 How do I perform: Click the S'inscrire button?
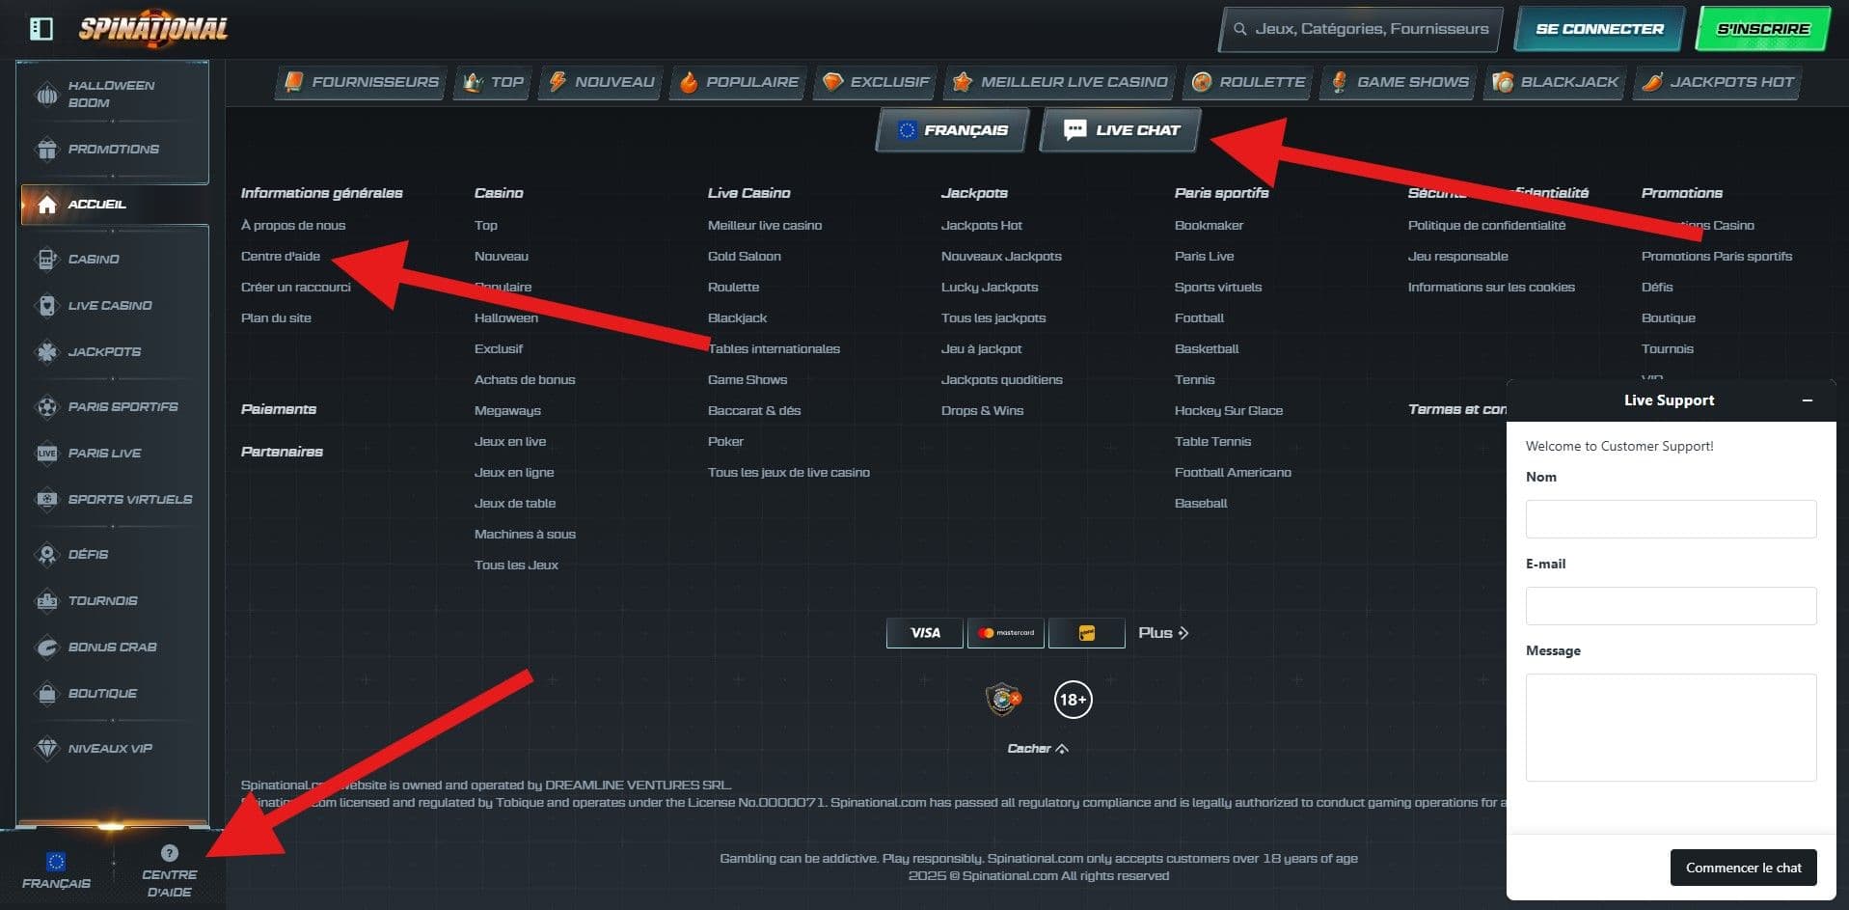tap(1762, 29)
